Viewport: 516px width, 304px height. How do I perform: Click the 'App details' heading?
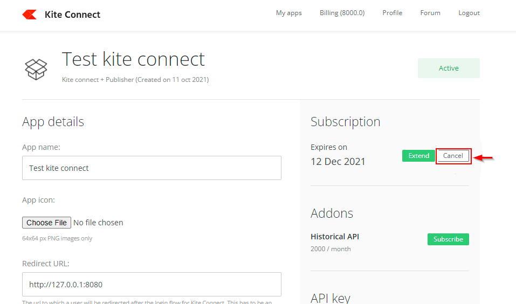[x=53, y=122]
